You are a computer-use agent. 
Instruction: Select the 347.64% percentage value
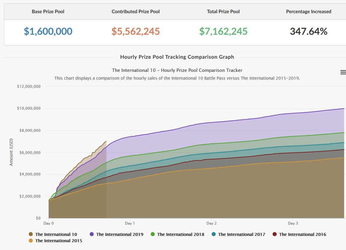308,31
